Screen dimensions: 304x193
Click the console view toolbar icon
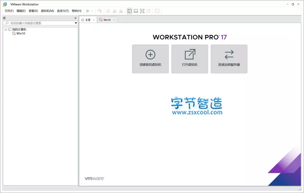pyautogui.click(x=157, y=11)
